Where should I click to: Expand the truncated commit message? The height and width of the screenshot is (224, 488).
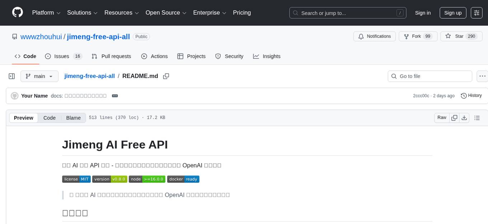coord(115,96)
